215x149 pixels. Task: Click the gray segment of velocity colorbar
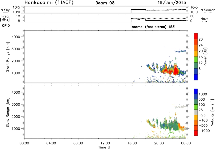(196, 112)
